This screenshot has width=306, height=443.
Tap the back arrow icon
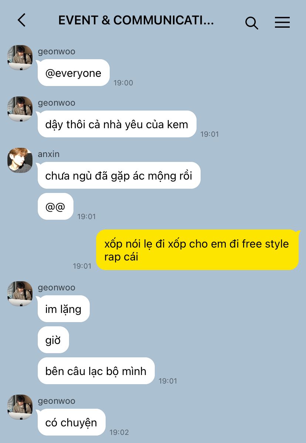22,20
